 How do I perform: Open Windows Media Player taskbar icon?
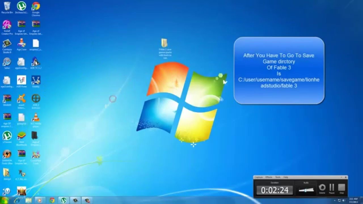(x=40, y=200)
